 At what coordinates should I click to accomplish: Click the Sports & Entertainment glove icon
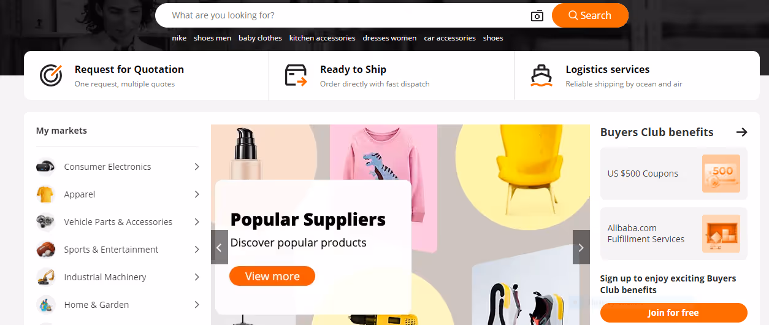coord(45,250)
